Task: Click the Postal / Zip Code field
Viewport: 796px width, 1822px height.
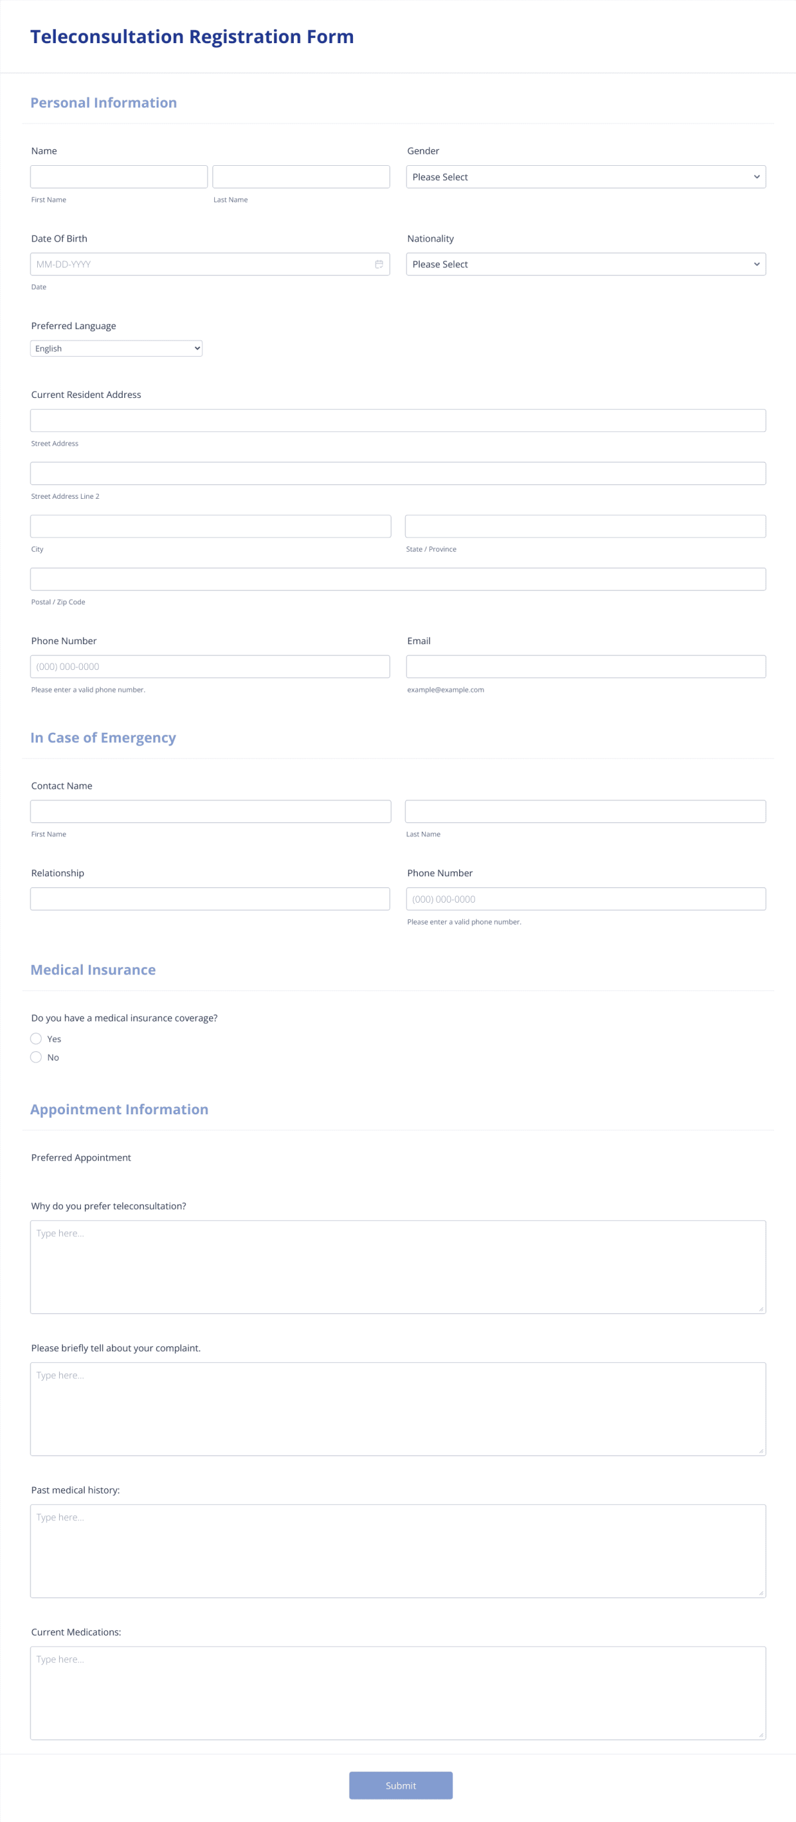Action: (x=397, y=578)
